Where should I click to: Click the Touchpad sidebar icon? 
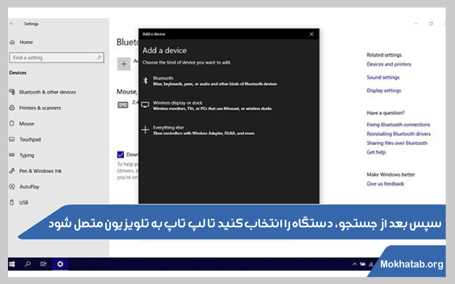pyautogui.click(x=12, y=139)
